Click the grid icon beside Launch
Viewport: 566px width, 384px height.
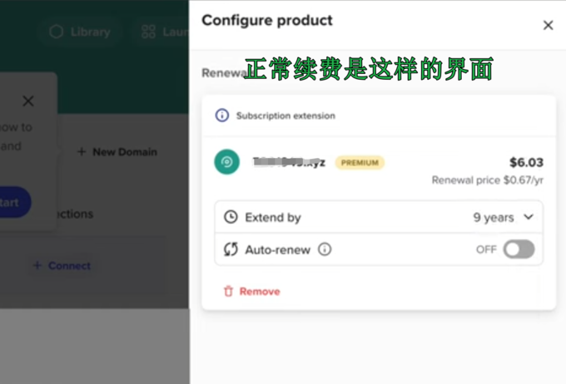click(148, 32)
